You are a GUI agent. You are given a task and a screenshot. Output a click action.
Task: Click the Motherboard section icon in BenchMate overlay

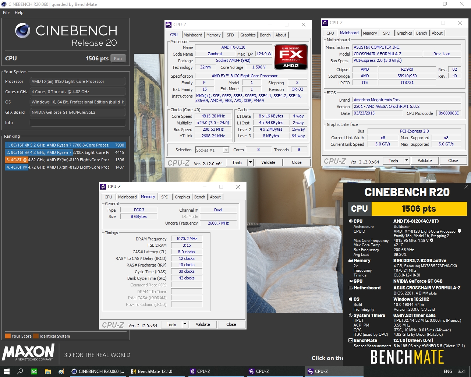(351, 288)
